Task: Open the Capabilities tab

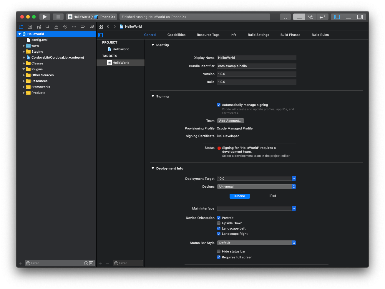Action: pos(176,35)
